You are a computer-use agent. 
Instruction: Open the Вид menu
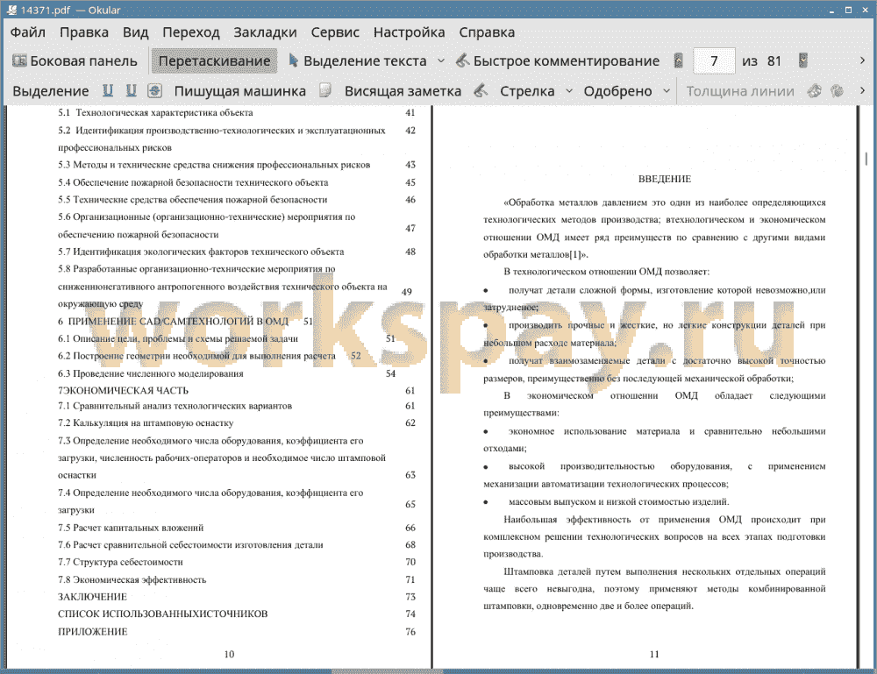tap(135, 32)
